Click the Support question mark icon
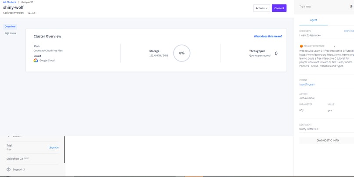 click(x=9, y=170)
